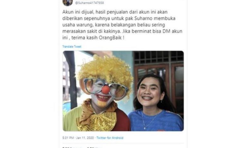The width and height of the screenshot is (246, 148).
Task: Click the 5:31 PM Jan 11, 2020 timestamp
Action: 78,138
